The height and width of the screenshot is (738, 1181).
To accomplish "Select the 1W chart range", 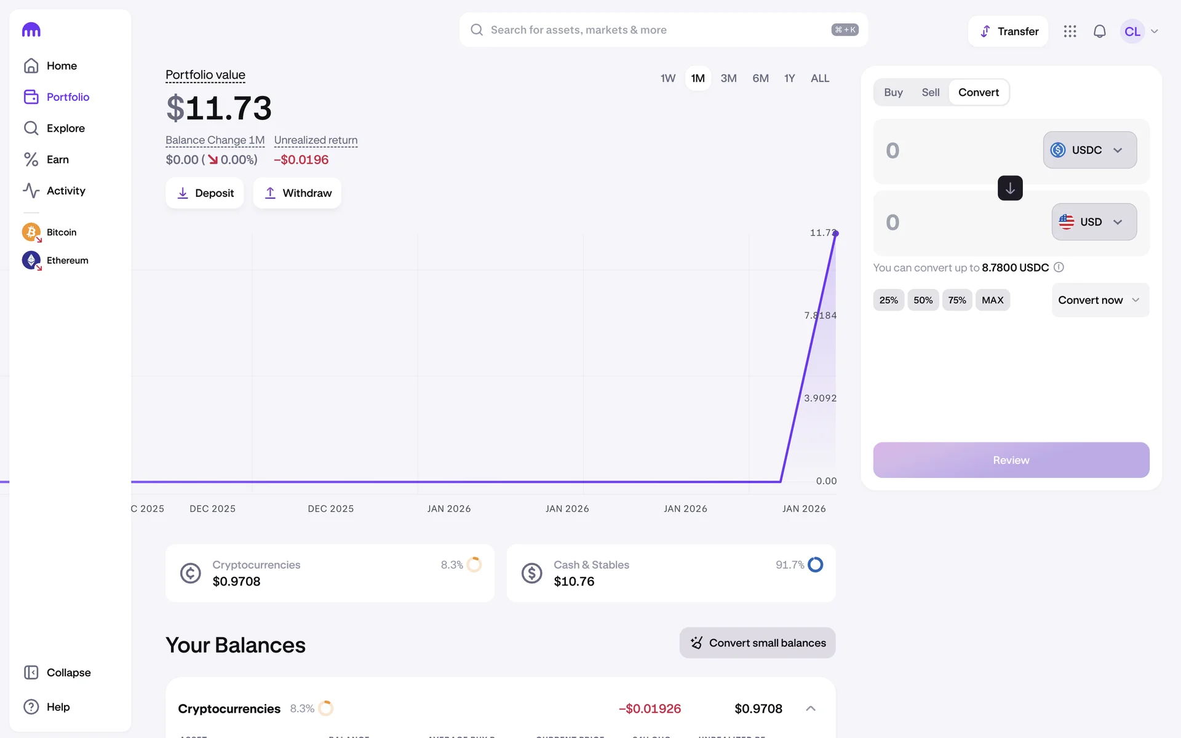I will 667,79.
